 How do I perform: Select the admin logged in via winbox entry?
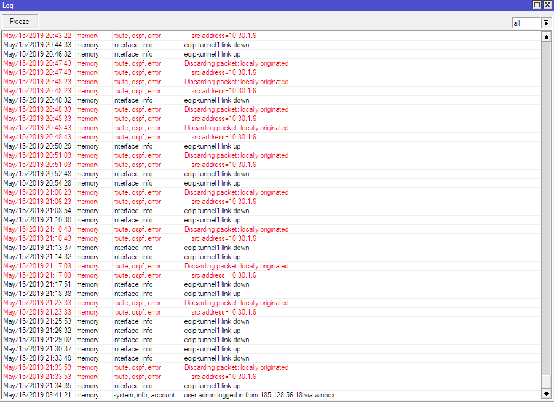pos(271,395)
